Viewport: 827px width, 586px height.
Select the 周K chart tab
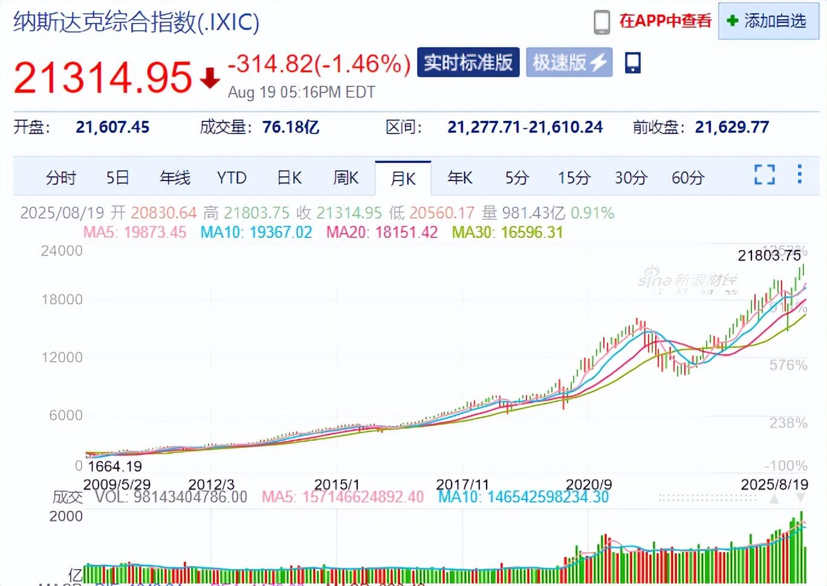point(346,178)
